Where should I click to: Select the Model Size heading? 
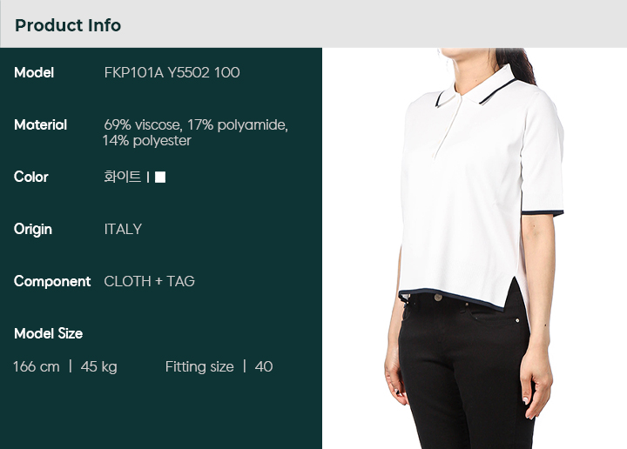(49, 333)
